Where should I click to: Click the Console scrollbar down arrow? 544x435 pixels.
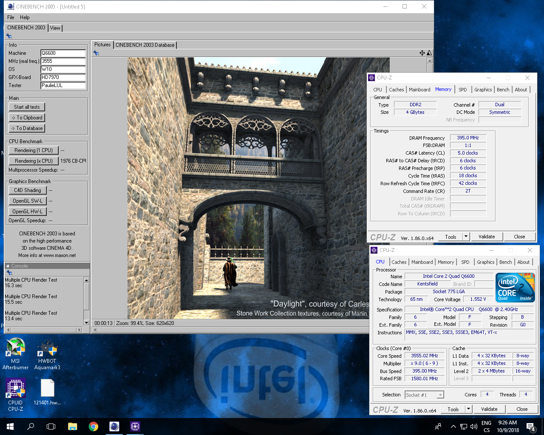click(x=87, y=323)
